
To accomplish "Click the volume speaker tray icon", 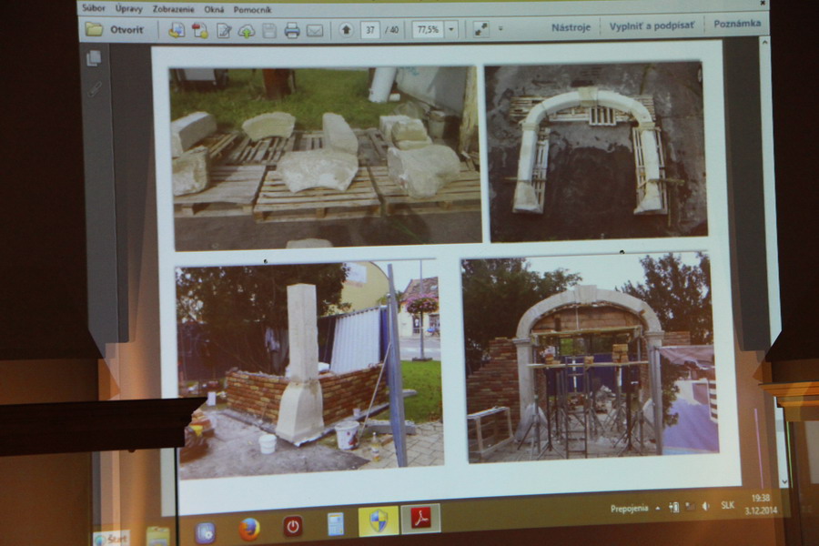I will click(x=705, y=506).
